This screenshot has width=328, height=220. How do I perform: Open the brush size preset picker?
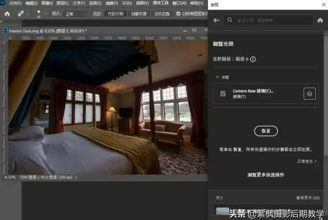point(45,14)
